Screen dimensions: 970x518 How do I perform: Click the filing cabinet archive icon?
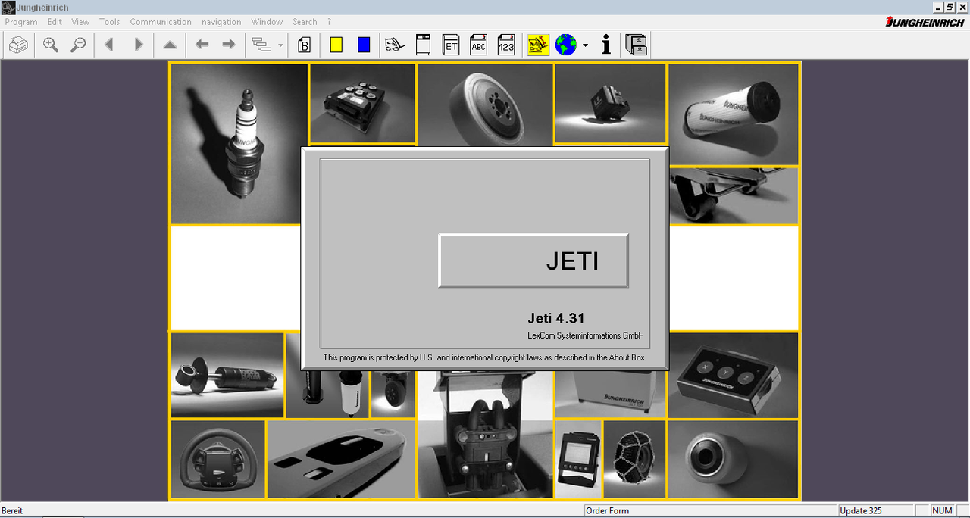637,45
